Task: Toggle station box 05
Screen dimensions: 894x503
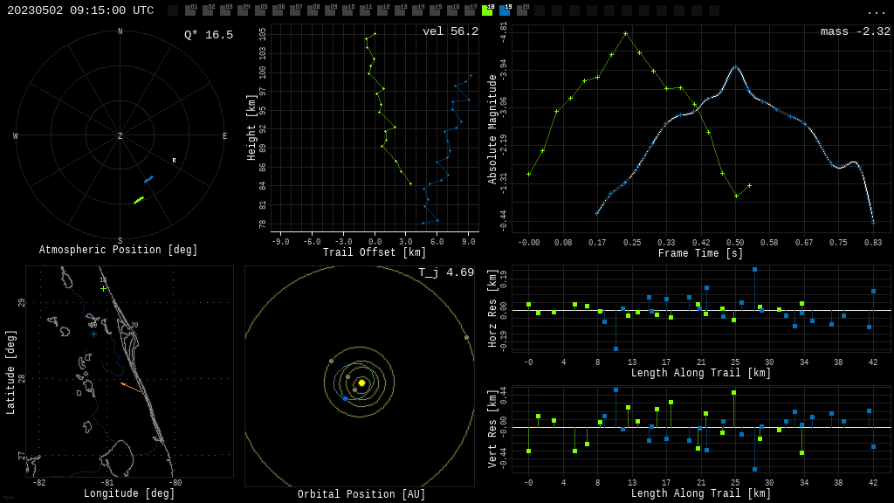Action: [x=260, y=10]
